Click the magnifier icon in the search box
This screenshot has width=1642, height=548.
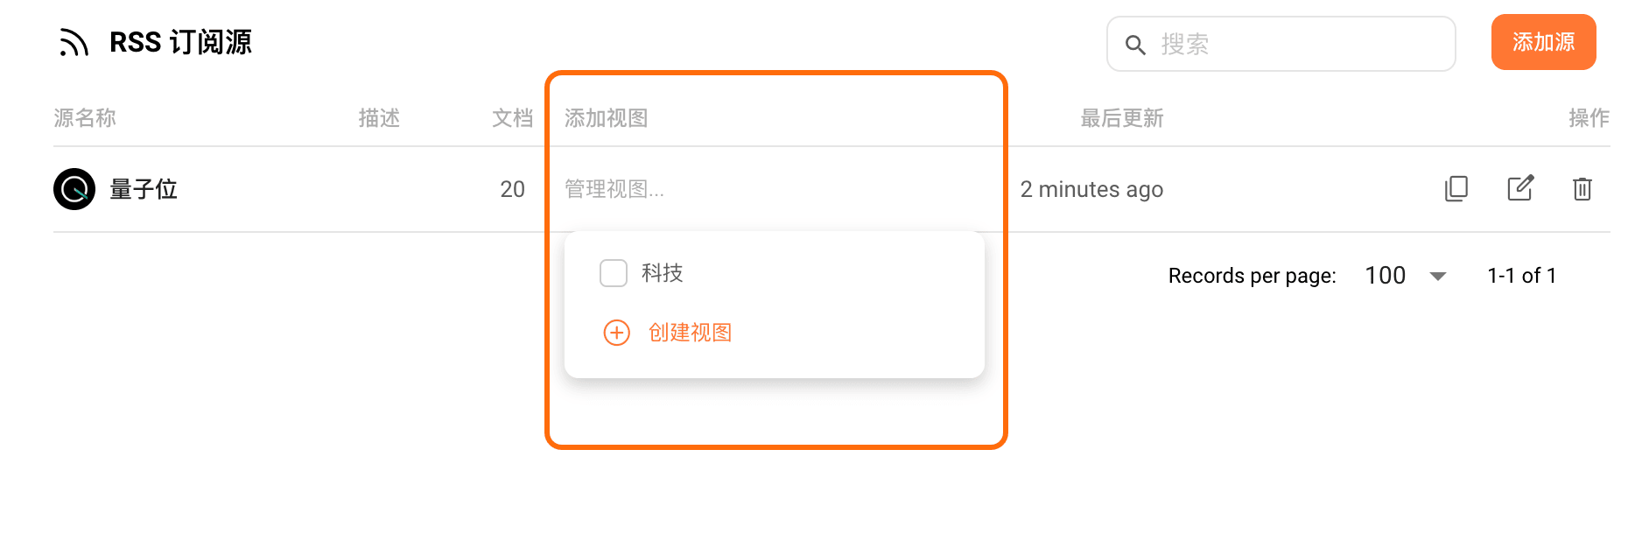1135,44
